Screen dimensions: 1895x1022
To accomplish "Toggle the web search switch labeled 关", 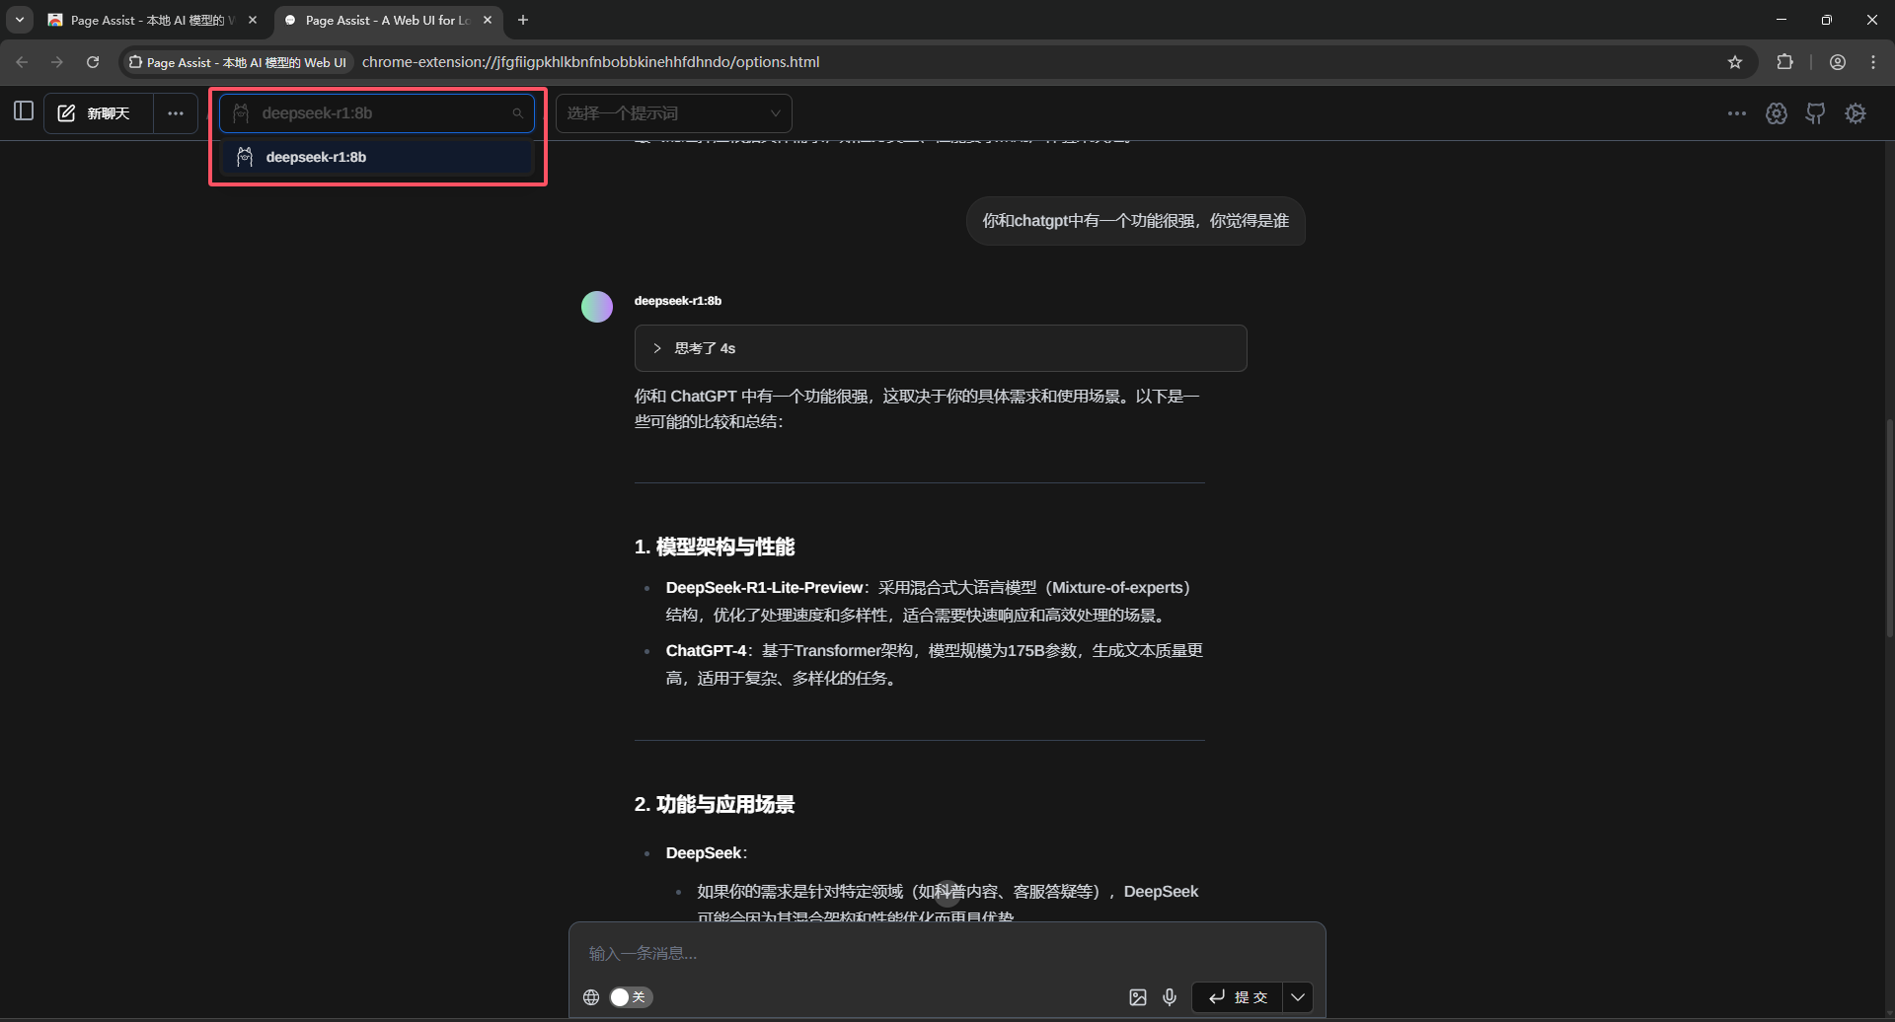I will (x=631, y=997).
